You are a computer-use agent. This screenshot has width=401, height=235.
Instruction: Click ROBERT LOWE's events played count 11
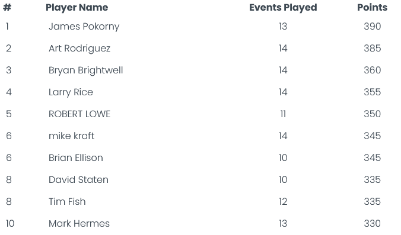[x=283, y=114]
